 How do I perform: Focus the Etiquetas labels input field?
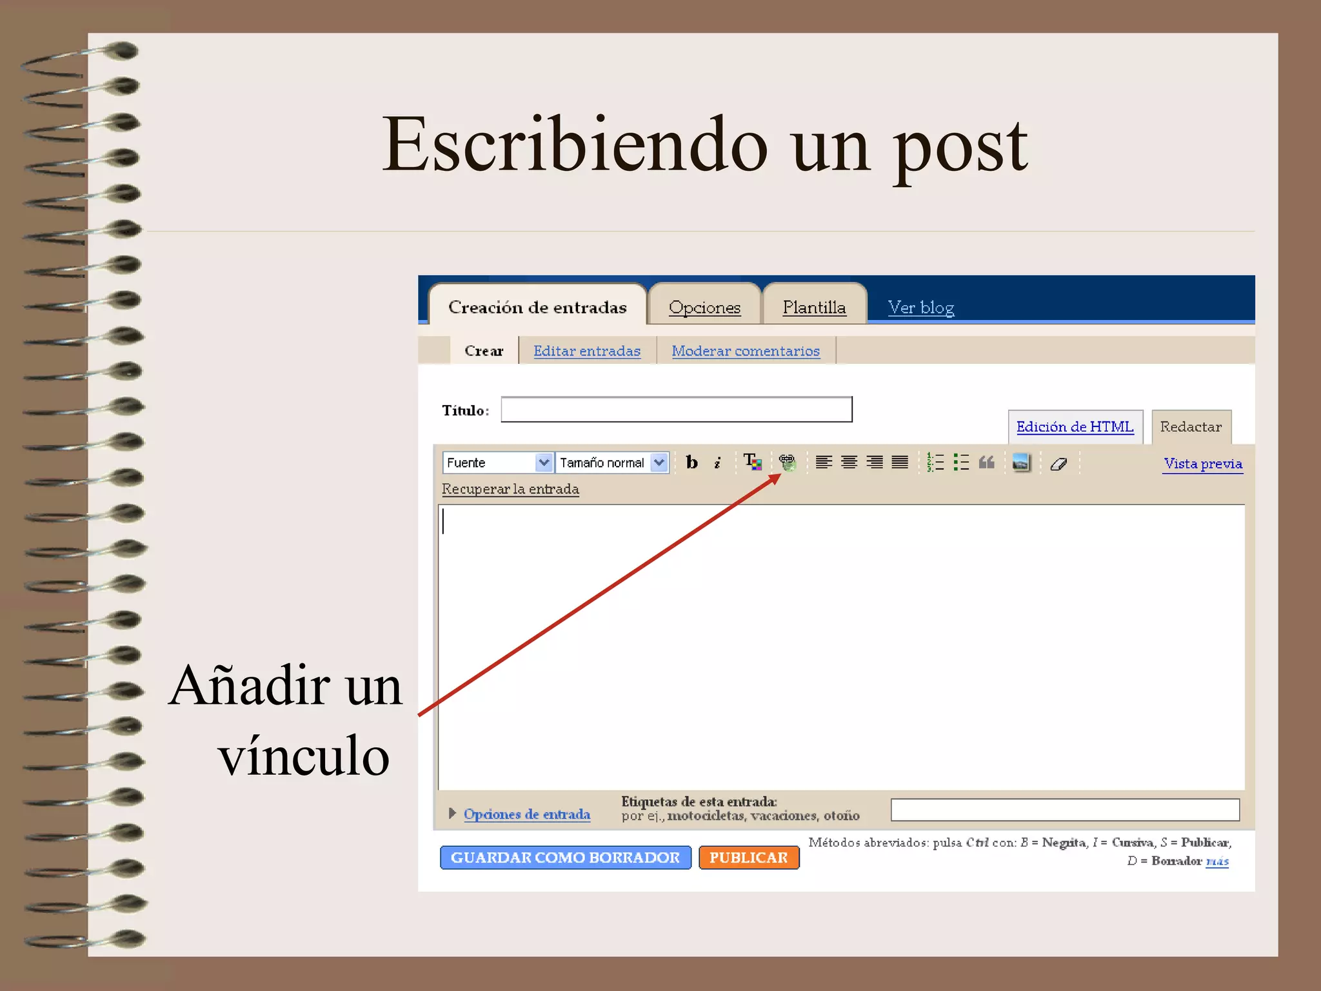coord(1065,810)
